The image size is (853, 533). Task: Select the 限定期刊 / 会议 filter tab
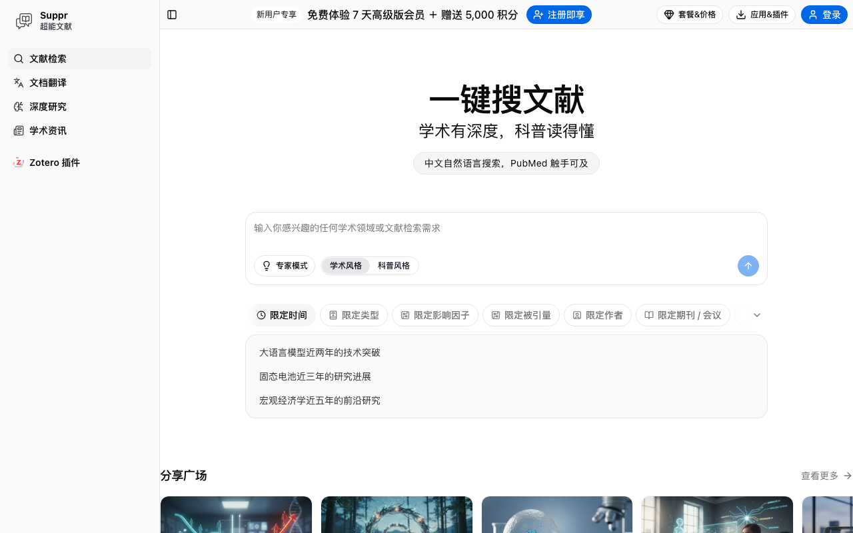pyautogui.click(x=683, y=315)
